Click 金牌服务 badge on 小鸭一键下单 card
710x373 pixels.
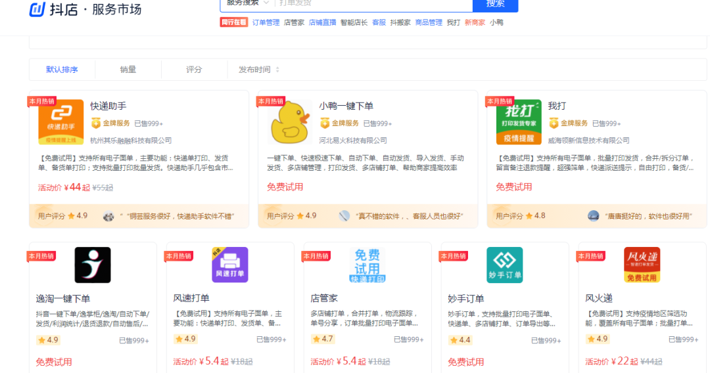pyautogui.click(x=340, y=123)
